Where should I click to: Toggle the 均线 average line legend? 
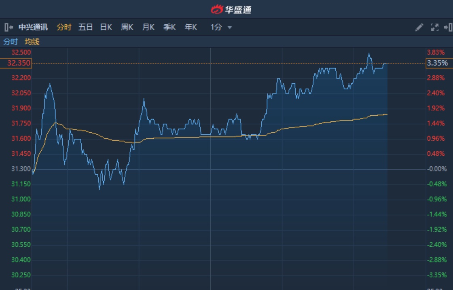(x=32, y=42)
